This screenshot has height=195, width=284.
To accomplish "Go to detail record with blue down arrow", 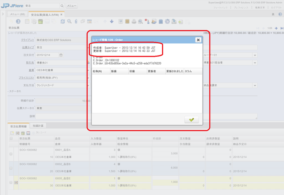I will click(x=112, y=22).
